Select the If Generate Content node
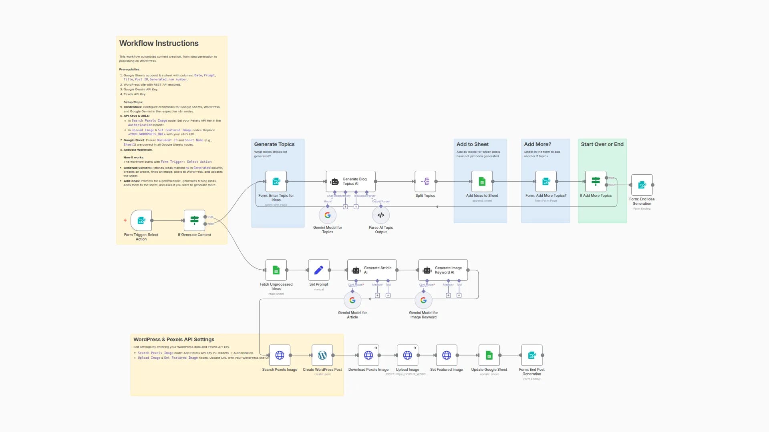Image resolution: width=769 pixels, height=432 pixels. click(194, 220)
